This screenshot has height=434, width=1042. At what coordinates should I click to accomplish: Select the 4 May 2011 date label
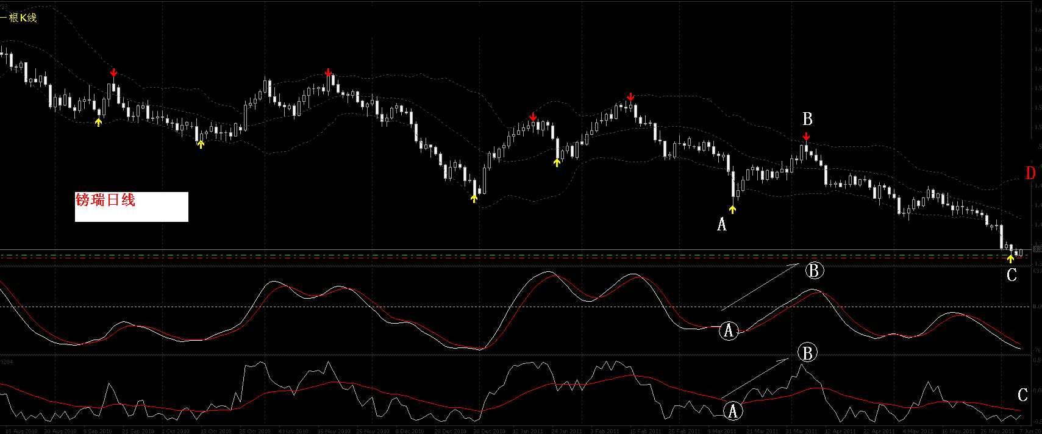pyautogui.click(x=918, y=431)
